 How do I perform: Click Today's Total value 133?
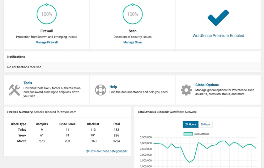[x=116, y=129]
